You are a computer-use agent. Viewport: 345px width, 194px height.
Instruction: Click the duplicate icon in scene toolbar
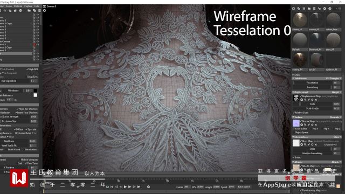coord(34,11)
